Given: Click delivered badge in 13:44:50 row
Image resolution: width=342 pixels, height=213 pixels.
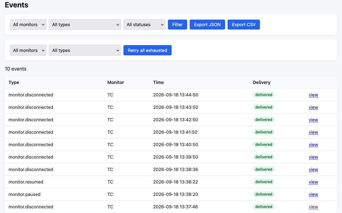Looking at the screenshot, I should [x=264, y=95].
